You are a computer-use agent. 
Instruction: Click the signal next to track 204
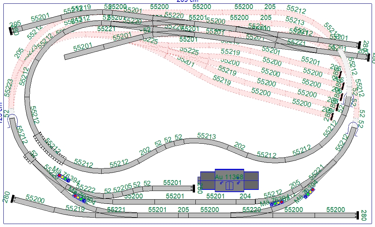click(277, 203)
